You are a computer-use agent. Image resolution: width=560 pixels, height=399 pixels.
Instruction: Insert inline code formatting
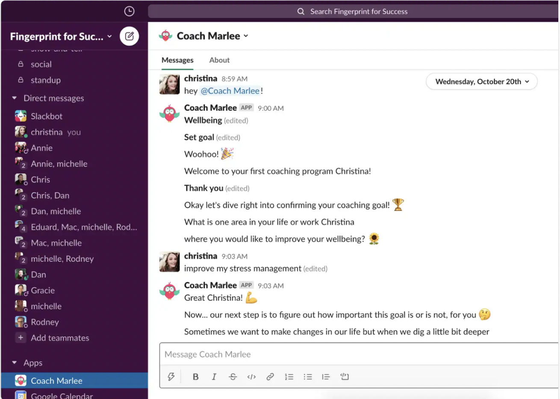[x=251, y=377]
